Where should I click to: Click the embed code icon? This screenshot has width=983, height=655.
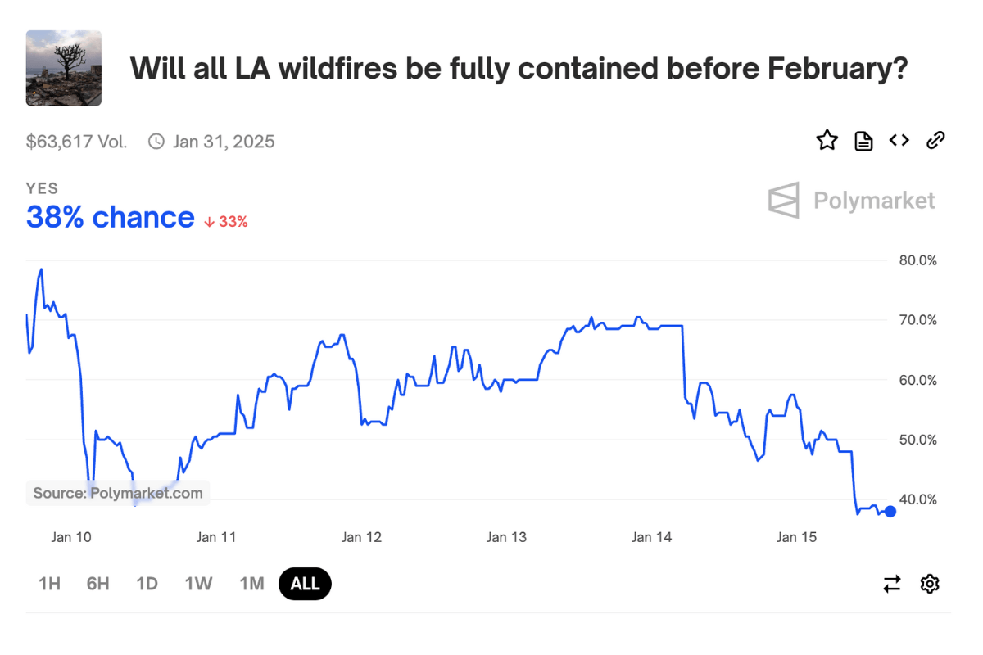click(899, 141)
